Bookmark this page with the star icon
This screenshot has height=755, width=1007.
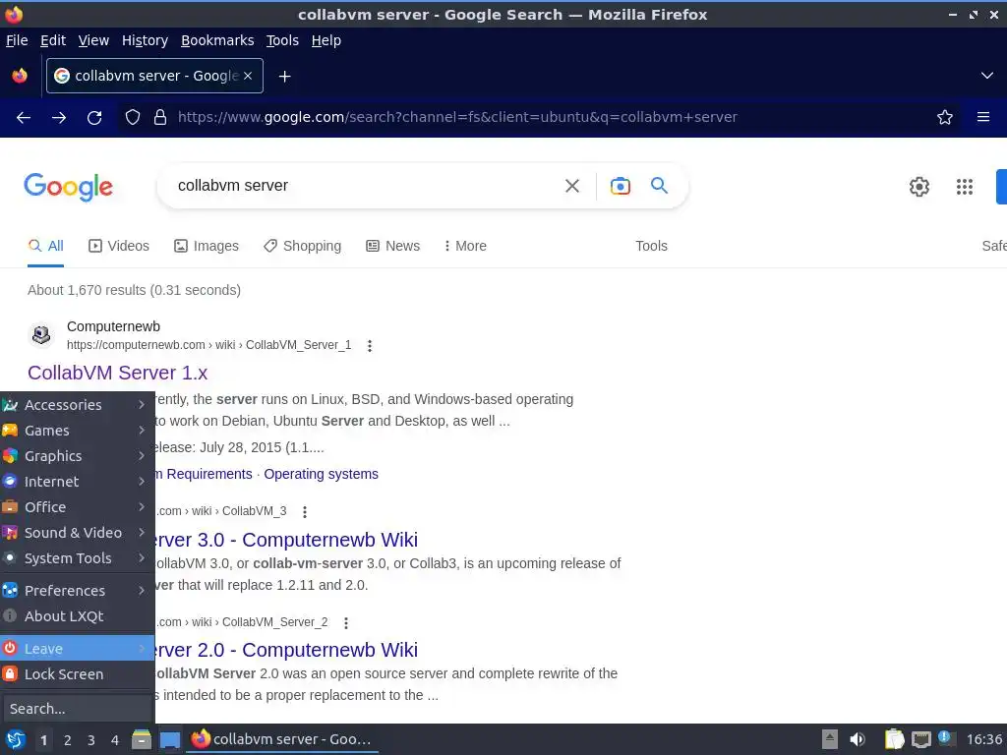(x=945, y=118)
